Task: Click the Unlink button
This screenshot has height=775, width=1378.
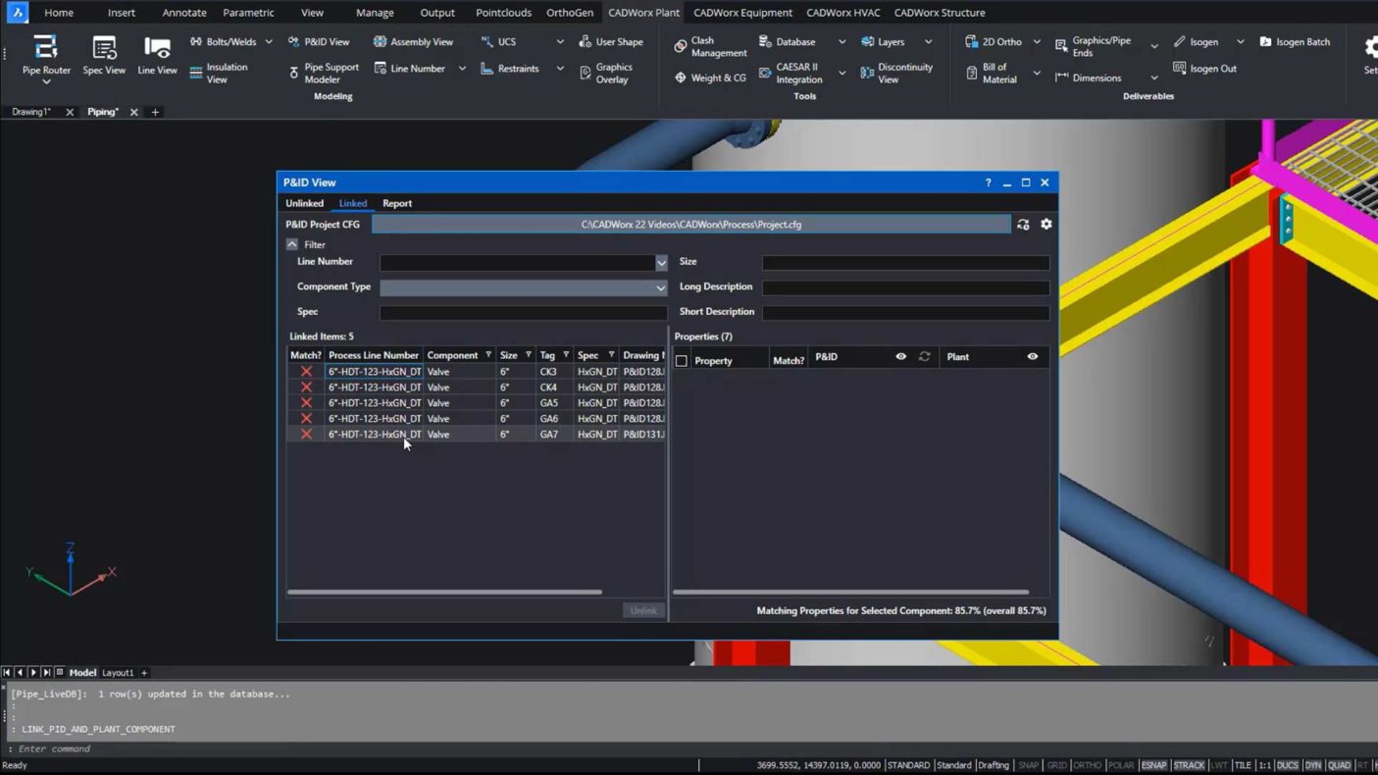Action: point(643,610)
